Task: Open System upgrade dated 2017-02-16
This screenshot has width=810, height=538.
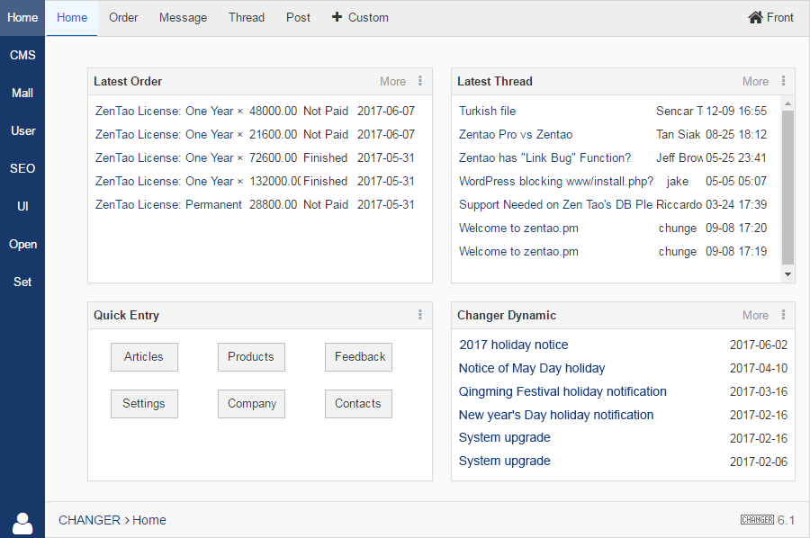Action: click(x=504, y=437)
